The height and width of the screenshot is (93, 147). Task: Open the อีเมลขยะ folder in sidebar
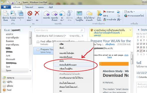coord(10,41)
